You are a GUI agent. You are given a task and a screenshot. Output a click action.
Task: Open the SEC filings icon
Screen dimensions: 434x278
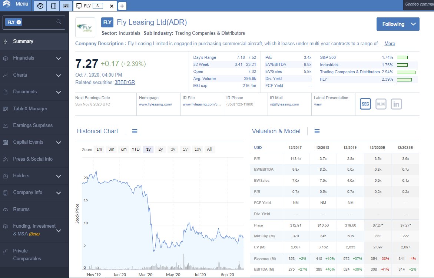365,104
